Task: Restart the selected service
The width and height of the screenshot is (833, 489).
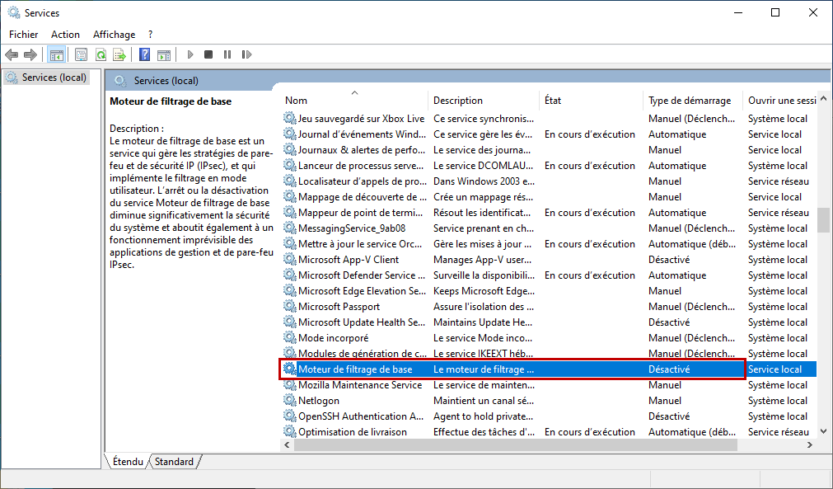Action: (x=247, y=54)
